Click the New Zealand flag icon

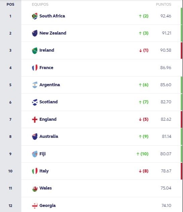click(35, 33)
